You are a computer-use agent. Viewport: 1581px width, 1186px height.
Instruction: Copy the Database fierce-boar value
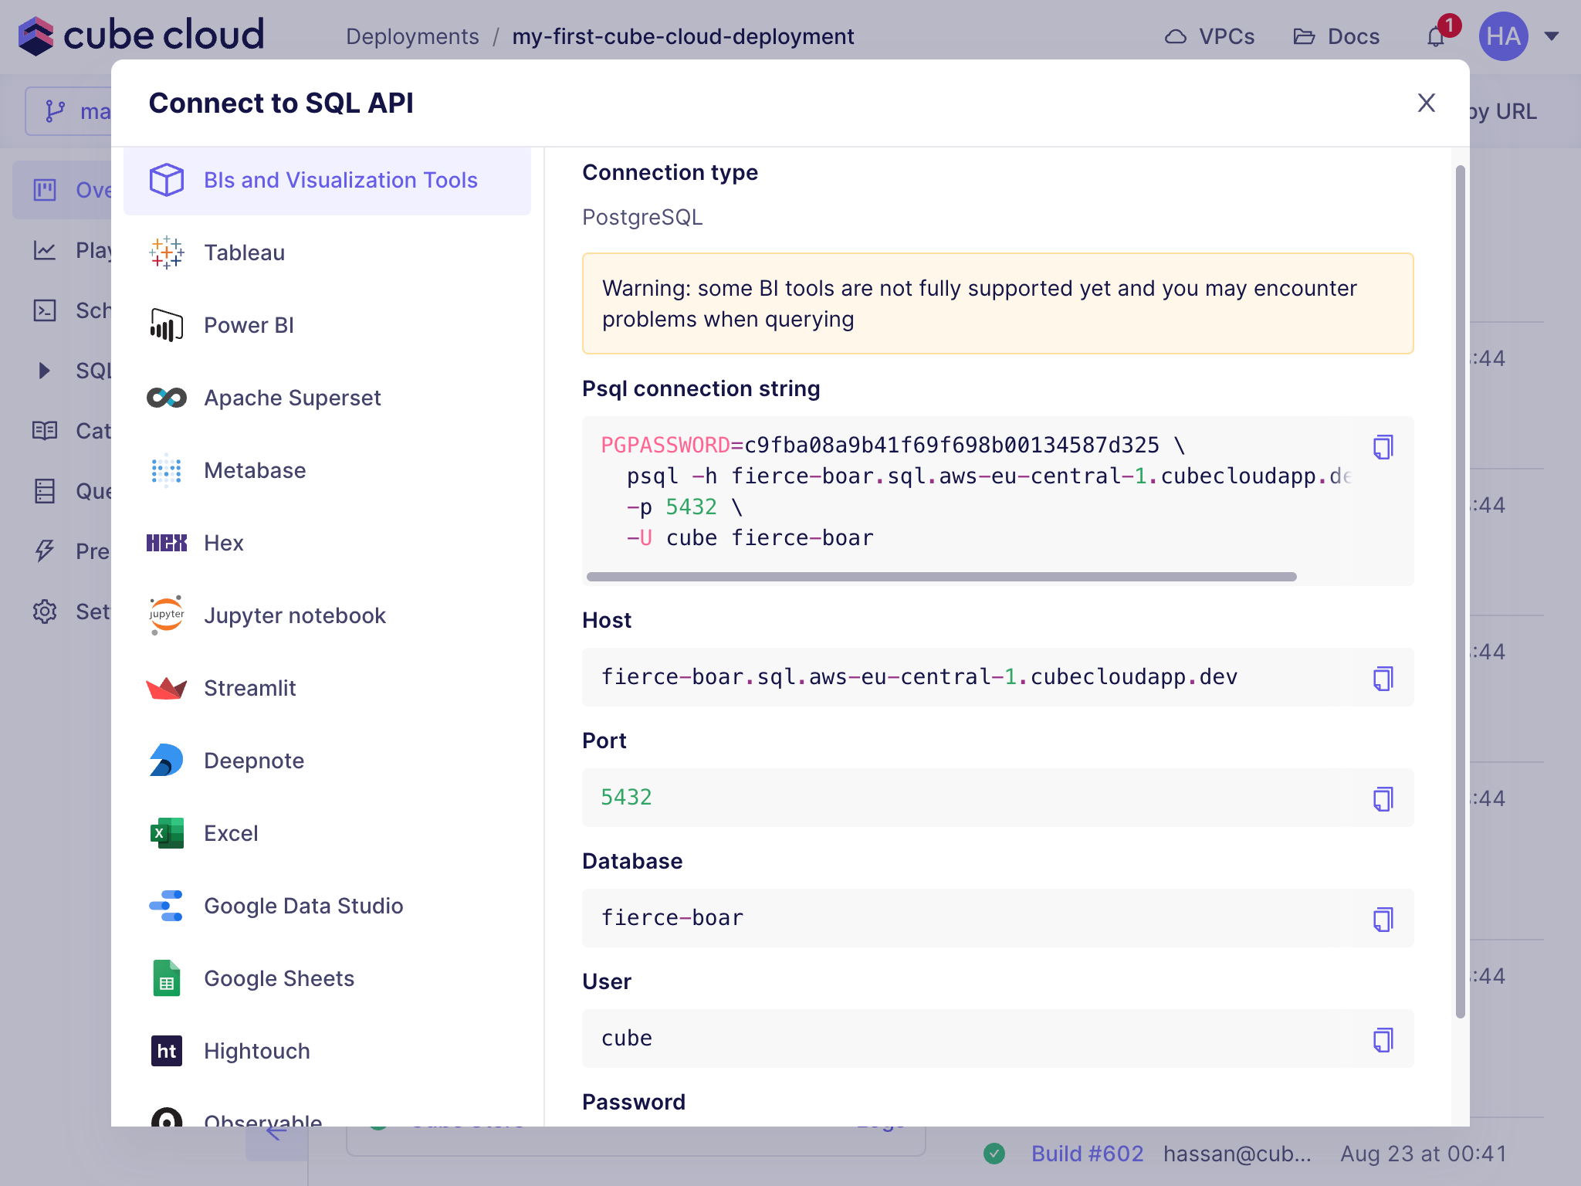(x=1383, y=919)
